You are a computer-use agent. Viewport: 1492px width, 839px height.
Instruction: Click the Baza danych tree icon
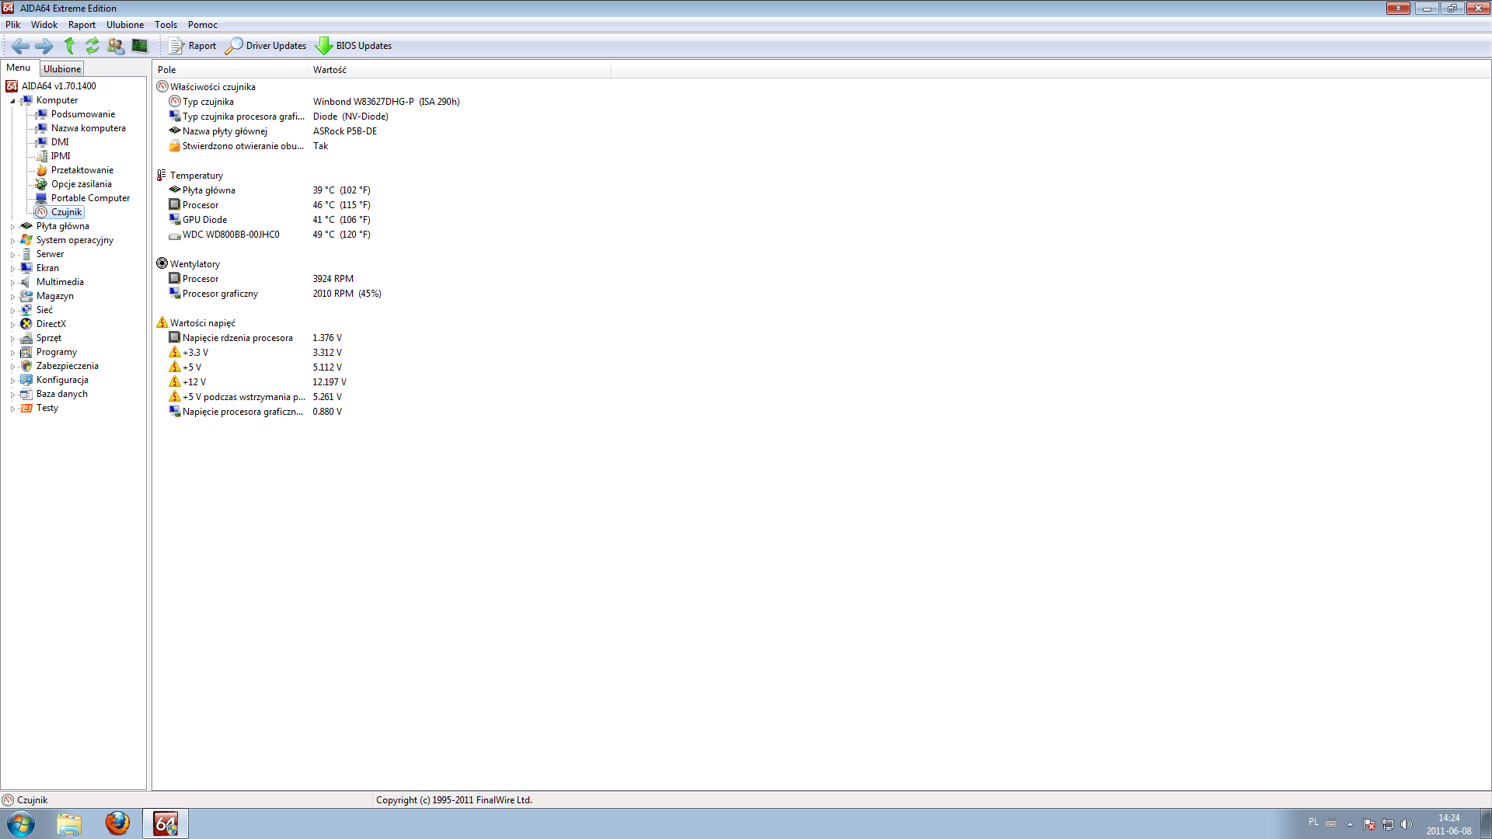point(26,394)
